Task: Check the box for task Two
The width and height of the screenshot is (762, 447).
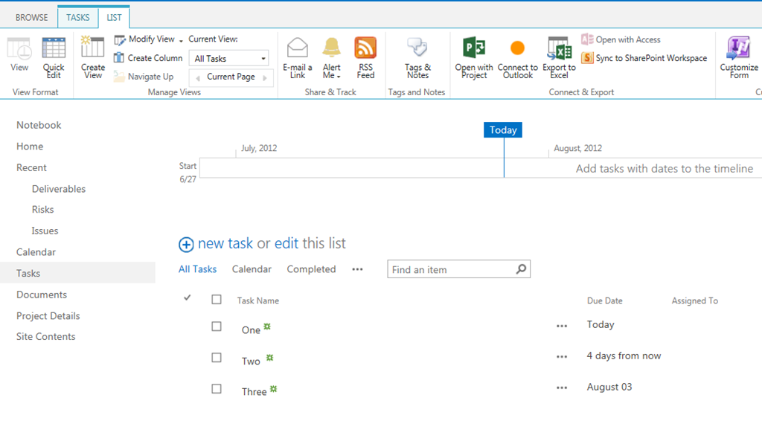Action: (x=217, y=357)
